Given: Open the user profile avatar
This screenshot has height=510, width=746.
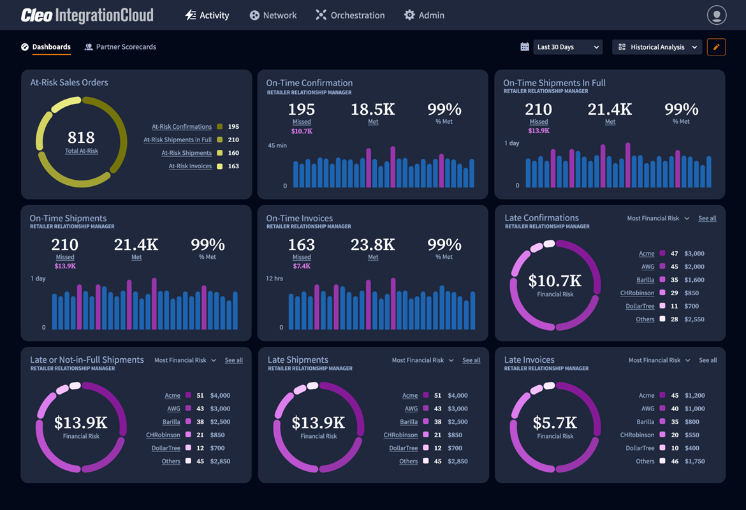Looking at the screenshot, I should [x=717, y=15].
